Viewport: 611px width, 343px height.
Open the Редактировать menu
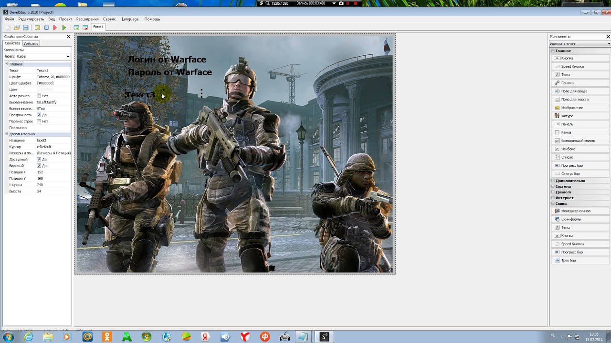coord(31,19)
